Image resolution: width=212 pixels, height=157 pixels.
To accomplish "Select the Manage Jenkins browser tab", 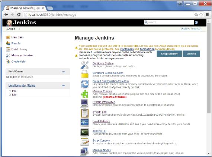I will coord(25,8).
